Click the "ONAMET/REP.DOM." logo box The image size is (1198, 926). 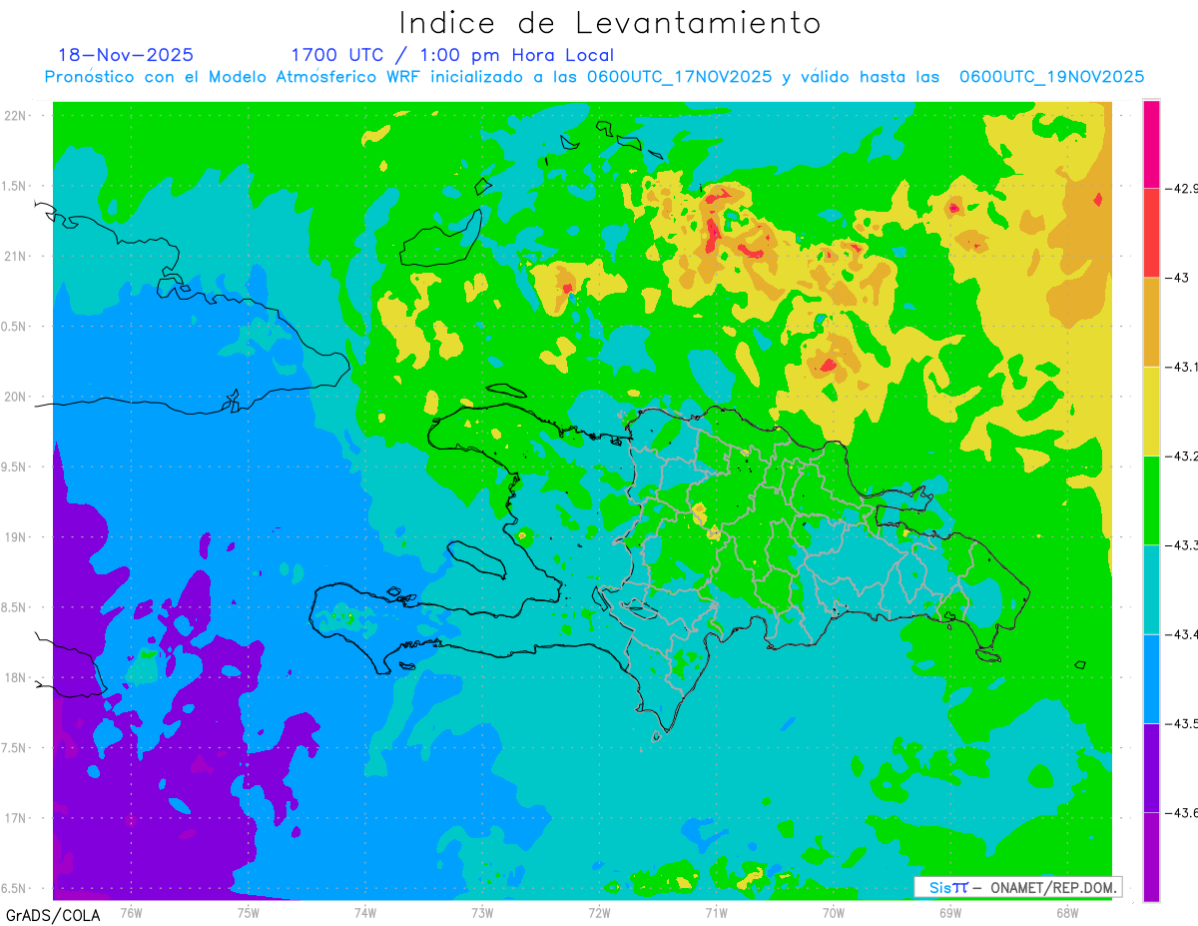coord(1017,887)
